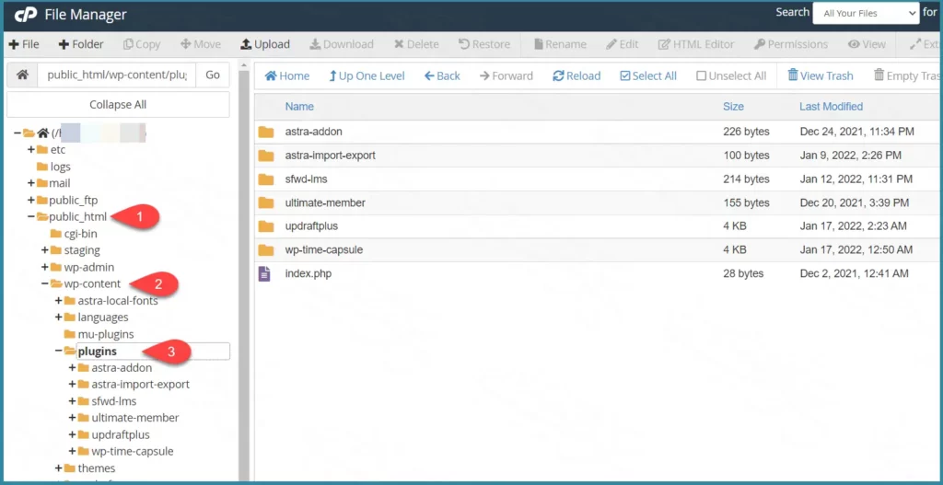Open the All Your Files search dropdown
This screenshot has width=943, height=485.
866,13
